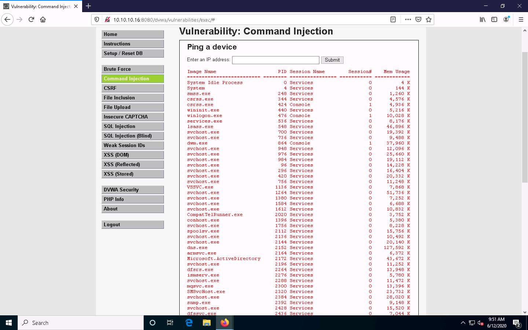Expand hidden system tray icons
528x330 pixels.
[463, 323]
